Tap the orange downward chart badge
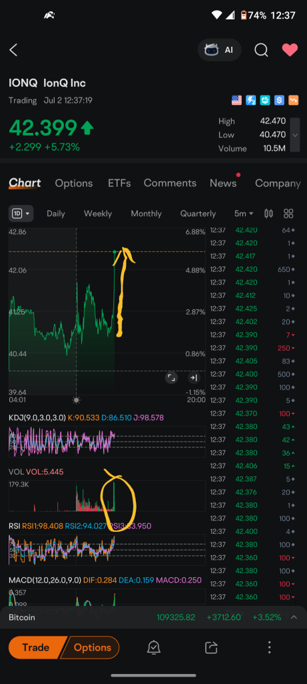The image size is (307, 684). tap(294, 100)
